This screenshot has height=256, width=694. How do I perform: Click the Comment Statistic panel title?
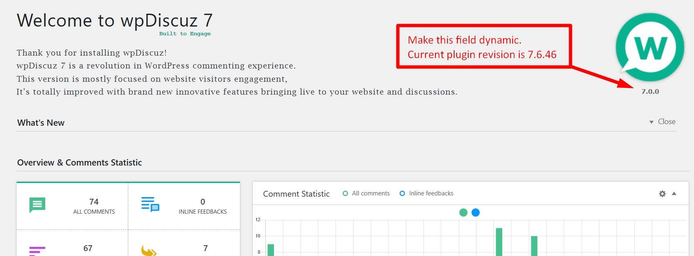(x=296, y=194)
